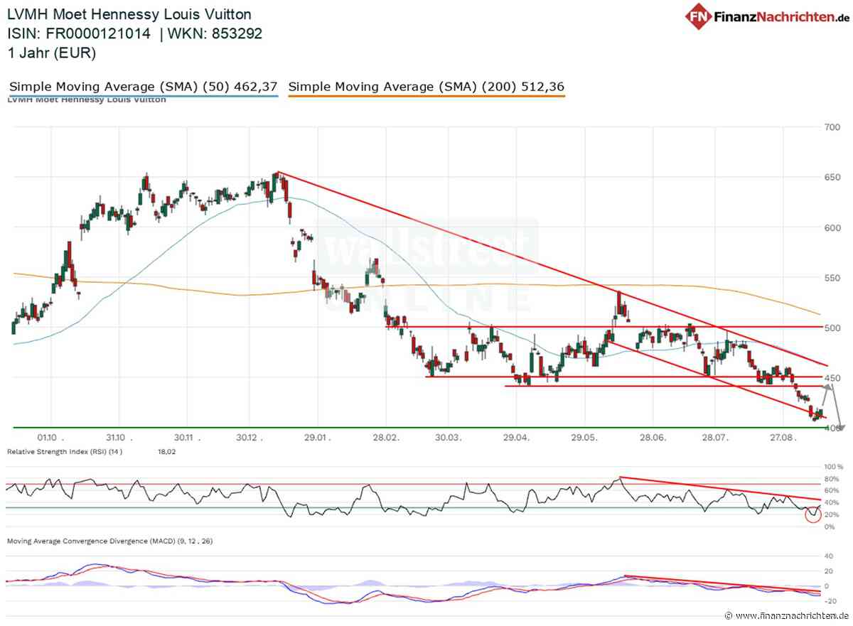Click the 29.01. date label
Image resolution: width=853 pixels, height=626 pixels.
(318, 438)
